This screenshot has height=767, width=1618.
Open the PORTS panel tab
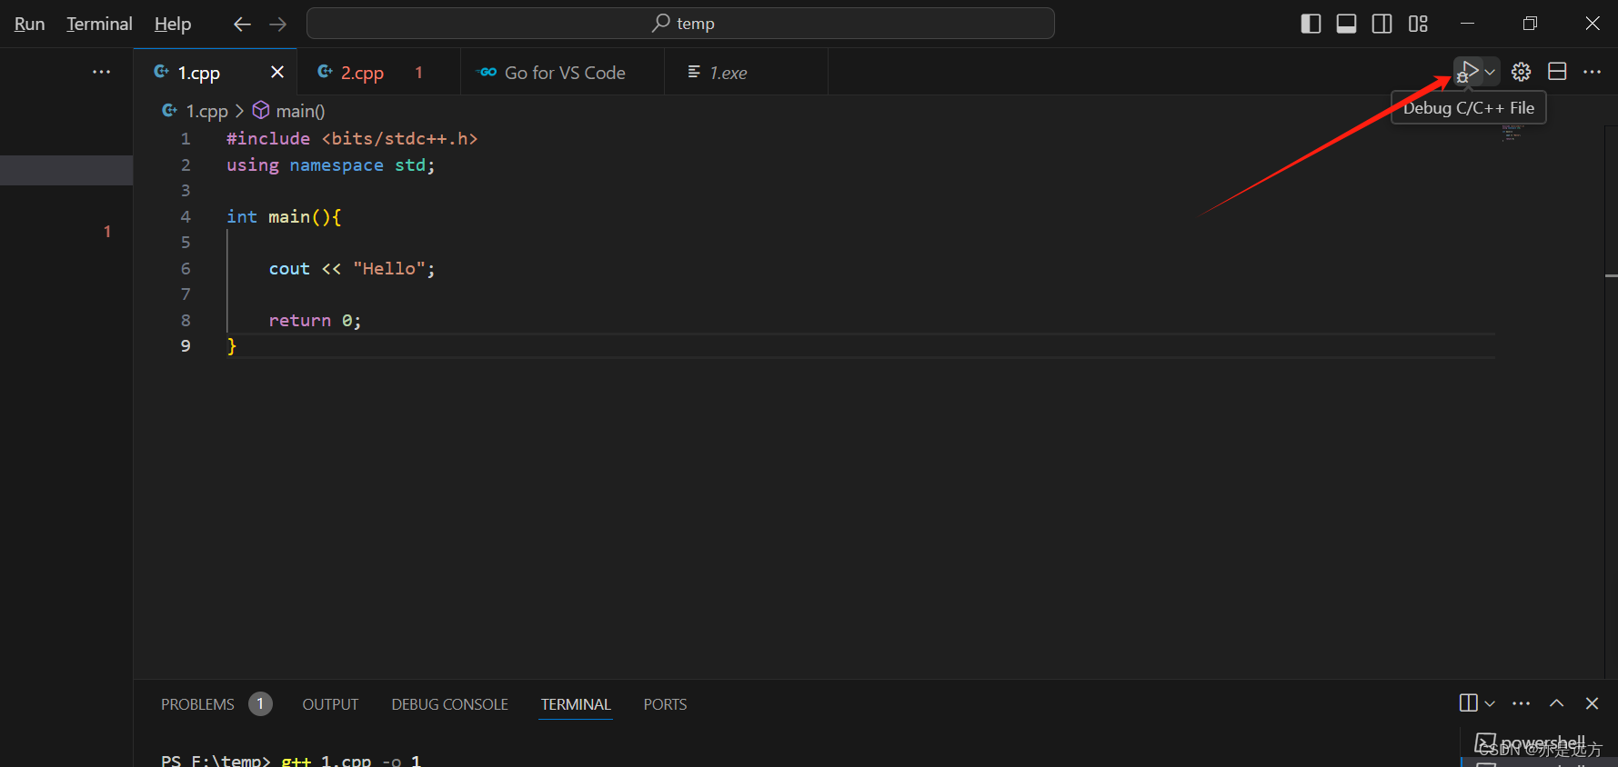click(x=665, y=704)
